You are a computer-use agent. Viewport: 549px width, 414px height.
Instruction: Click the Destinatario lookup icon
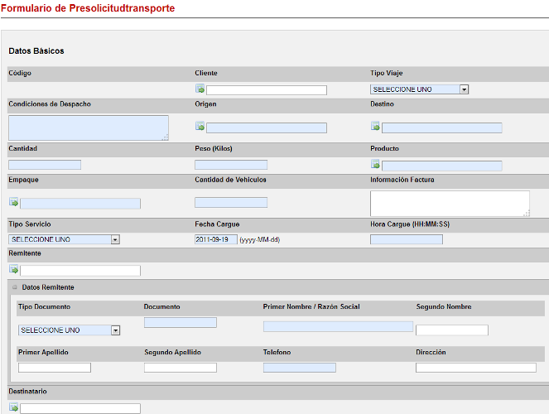coord(13,407)
